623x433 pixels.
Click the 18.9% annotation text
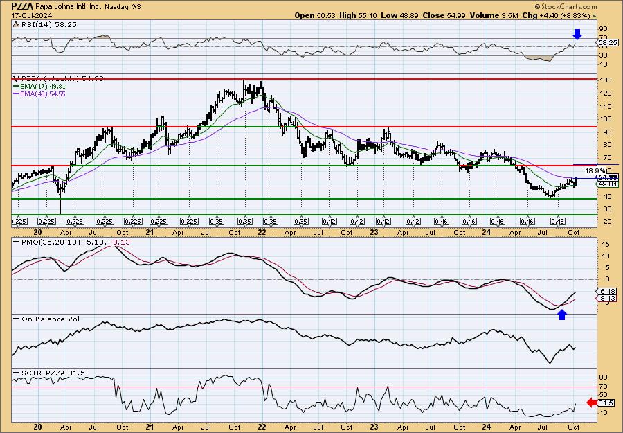(594, 170)
